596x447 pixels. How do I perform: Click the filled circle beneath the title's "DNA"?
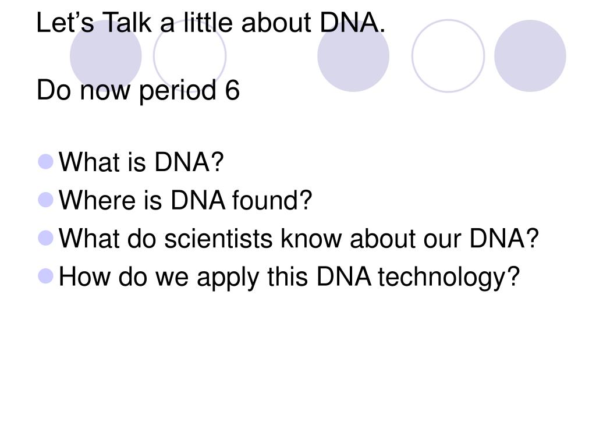click(x=353, y=56)
